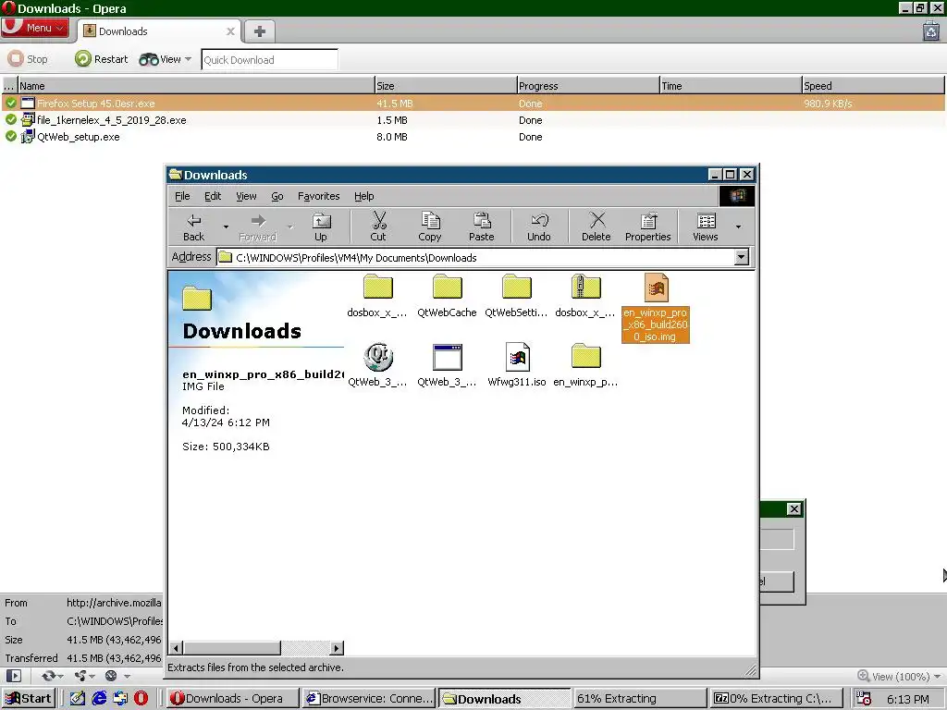Open the Opera Menu button
Screen dimensions: 947x710
click(35, 28)
